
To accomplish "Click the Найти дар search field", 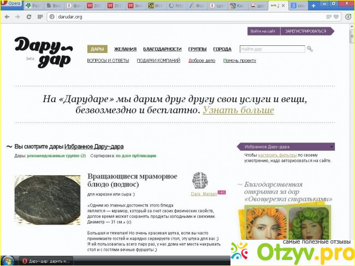I will point(271,49).
